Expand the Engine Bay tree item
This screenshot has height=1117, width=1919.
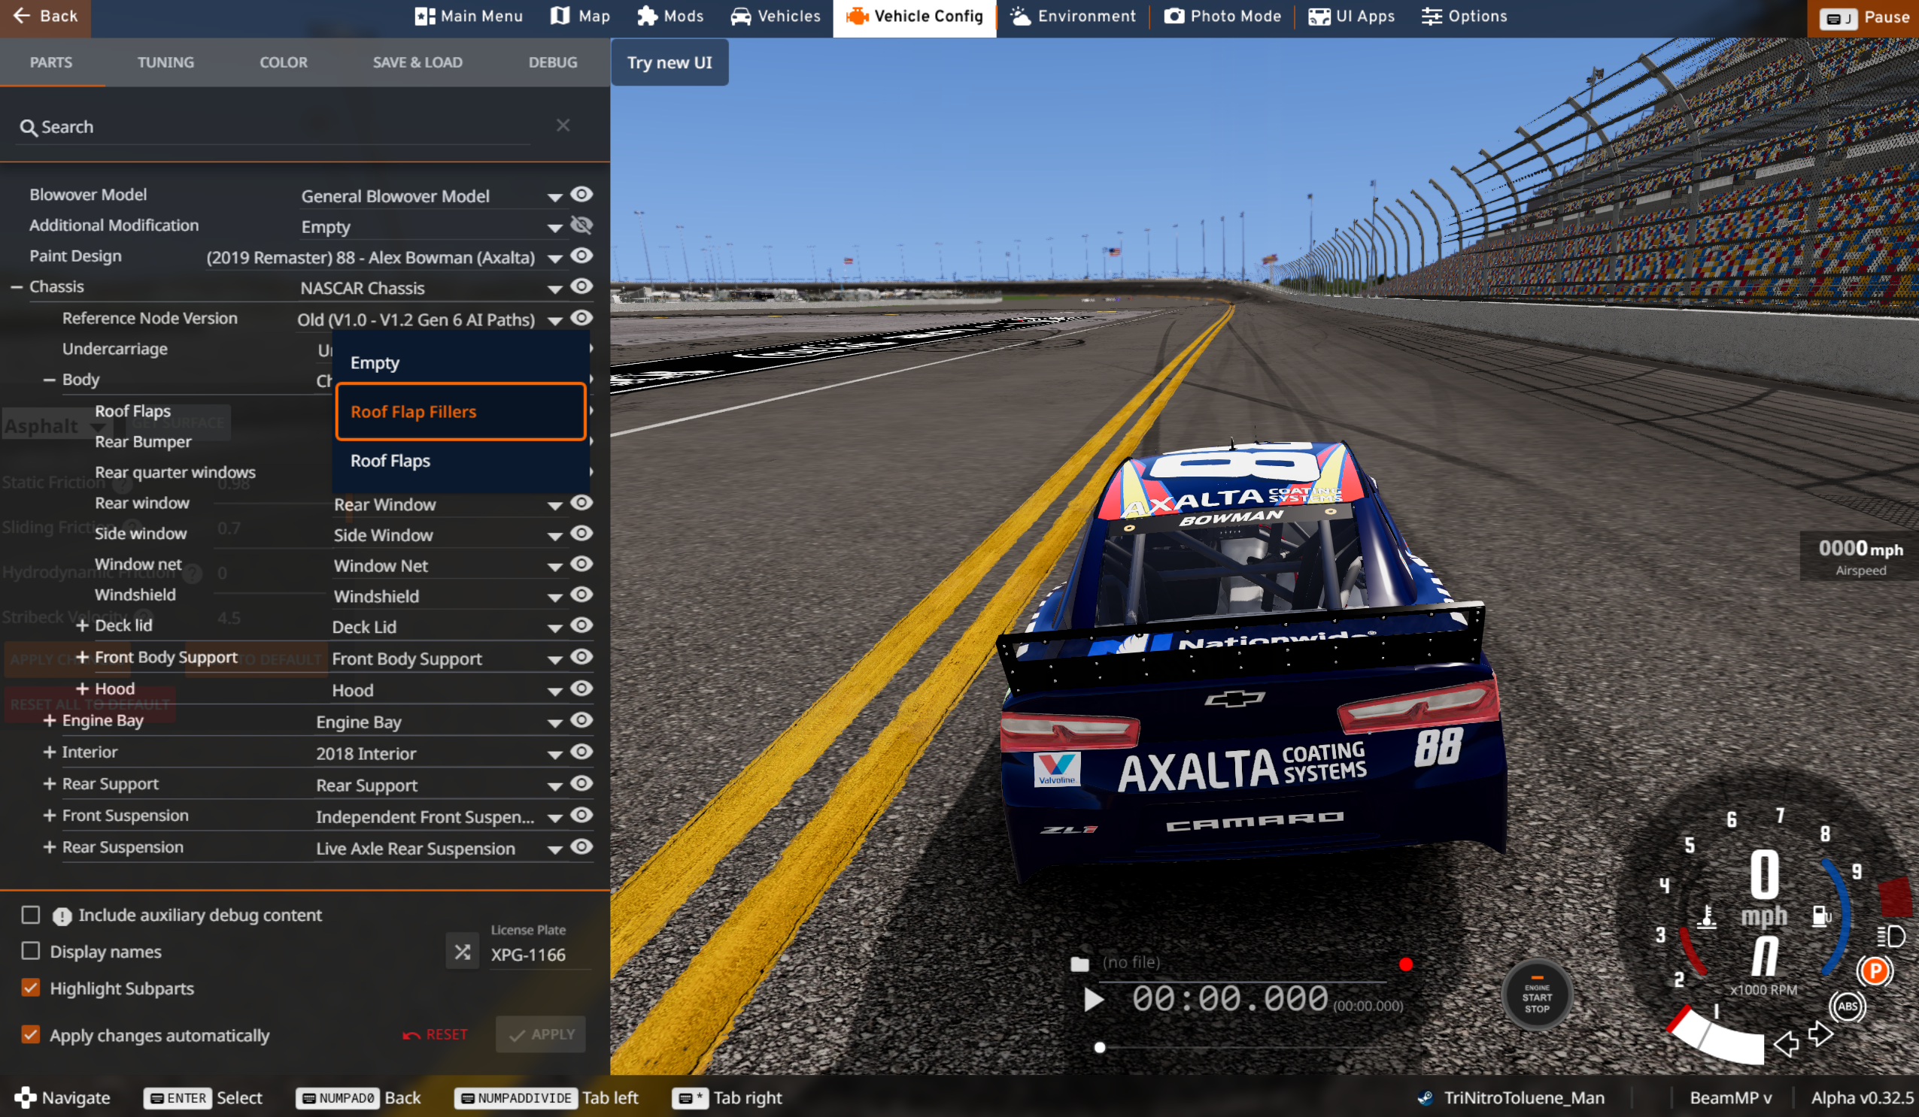point(50,721)
